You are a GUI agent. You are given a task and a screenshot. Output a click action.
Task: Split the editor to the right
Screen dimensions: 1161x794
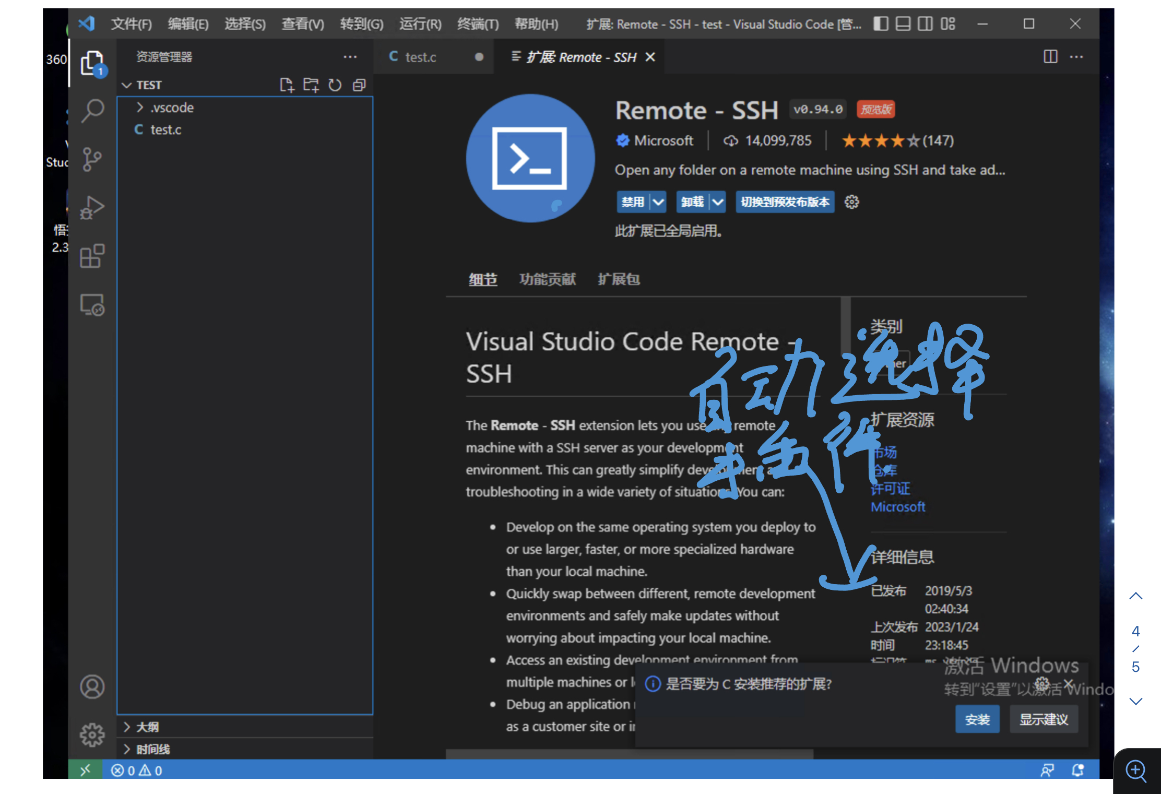pyautogui.click(x=1050, y=56)
